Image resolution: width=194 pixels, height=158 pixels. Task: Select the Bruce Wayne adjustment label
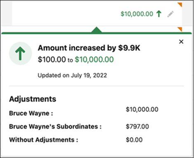coord(31,114)
